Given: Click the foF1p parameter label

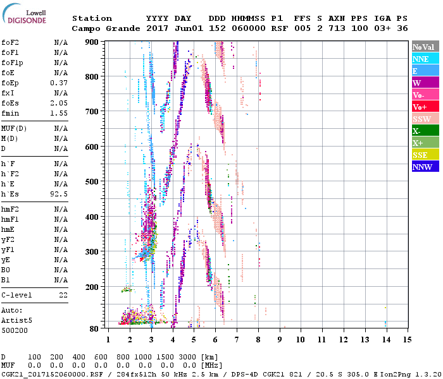Looking at the screenshot, I should click(12, 63).
